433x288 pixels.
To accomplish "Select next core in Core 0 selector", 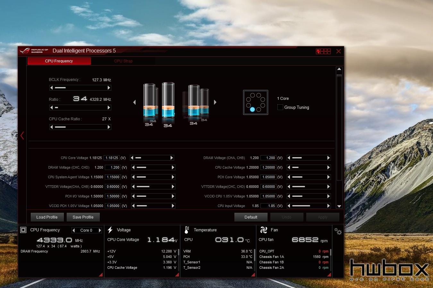I will [100, 230].
